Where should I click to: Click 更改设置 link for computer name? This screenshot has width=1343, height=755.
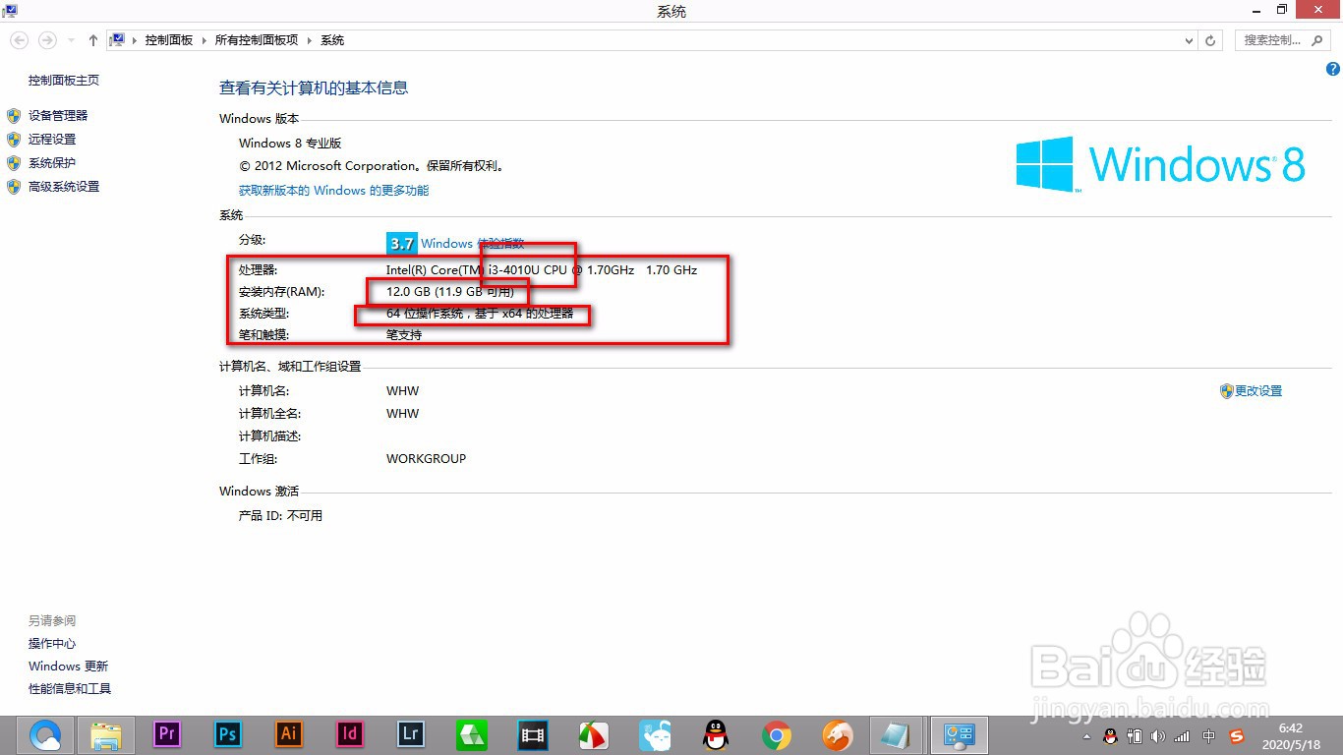click(x=1258, y=391)
